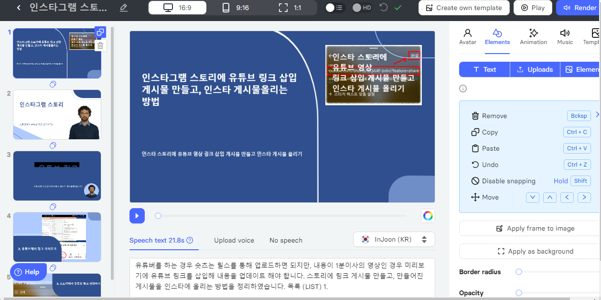Open the Elements tab
Image resolution: width=601 pixels, height=300 pixels.
coord(497,36)
